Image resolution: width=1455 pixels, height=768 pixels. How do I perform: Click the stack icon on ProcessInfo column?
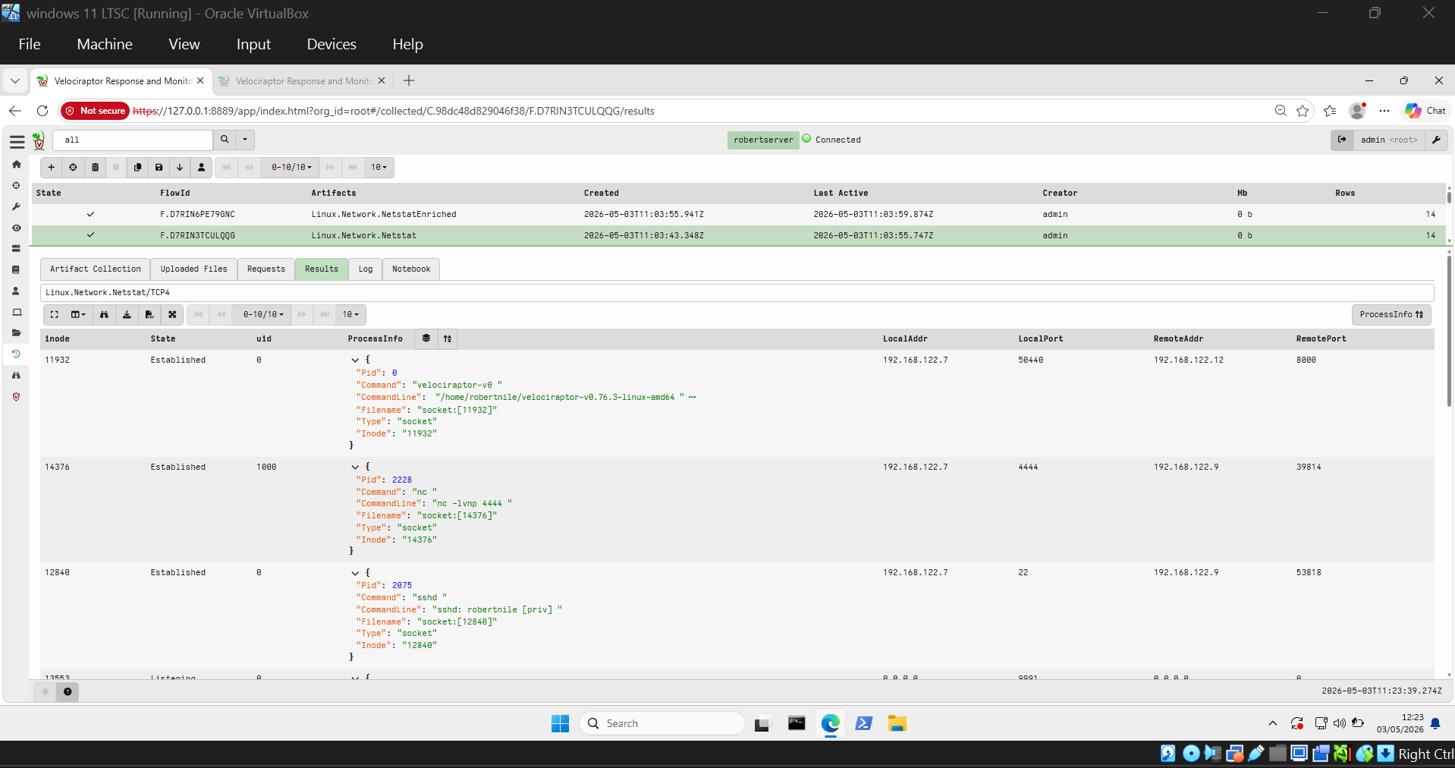pos(426,338)
